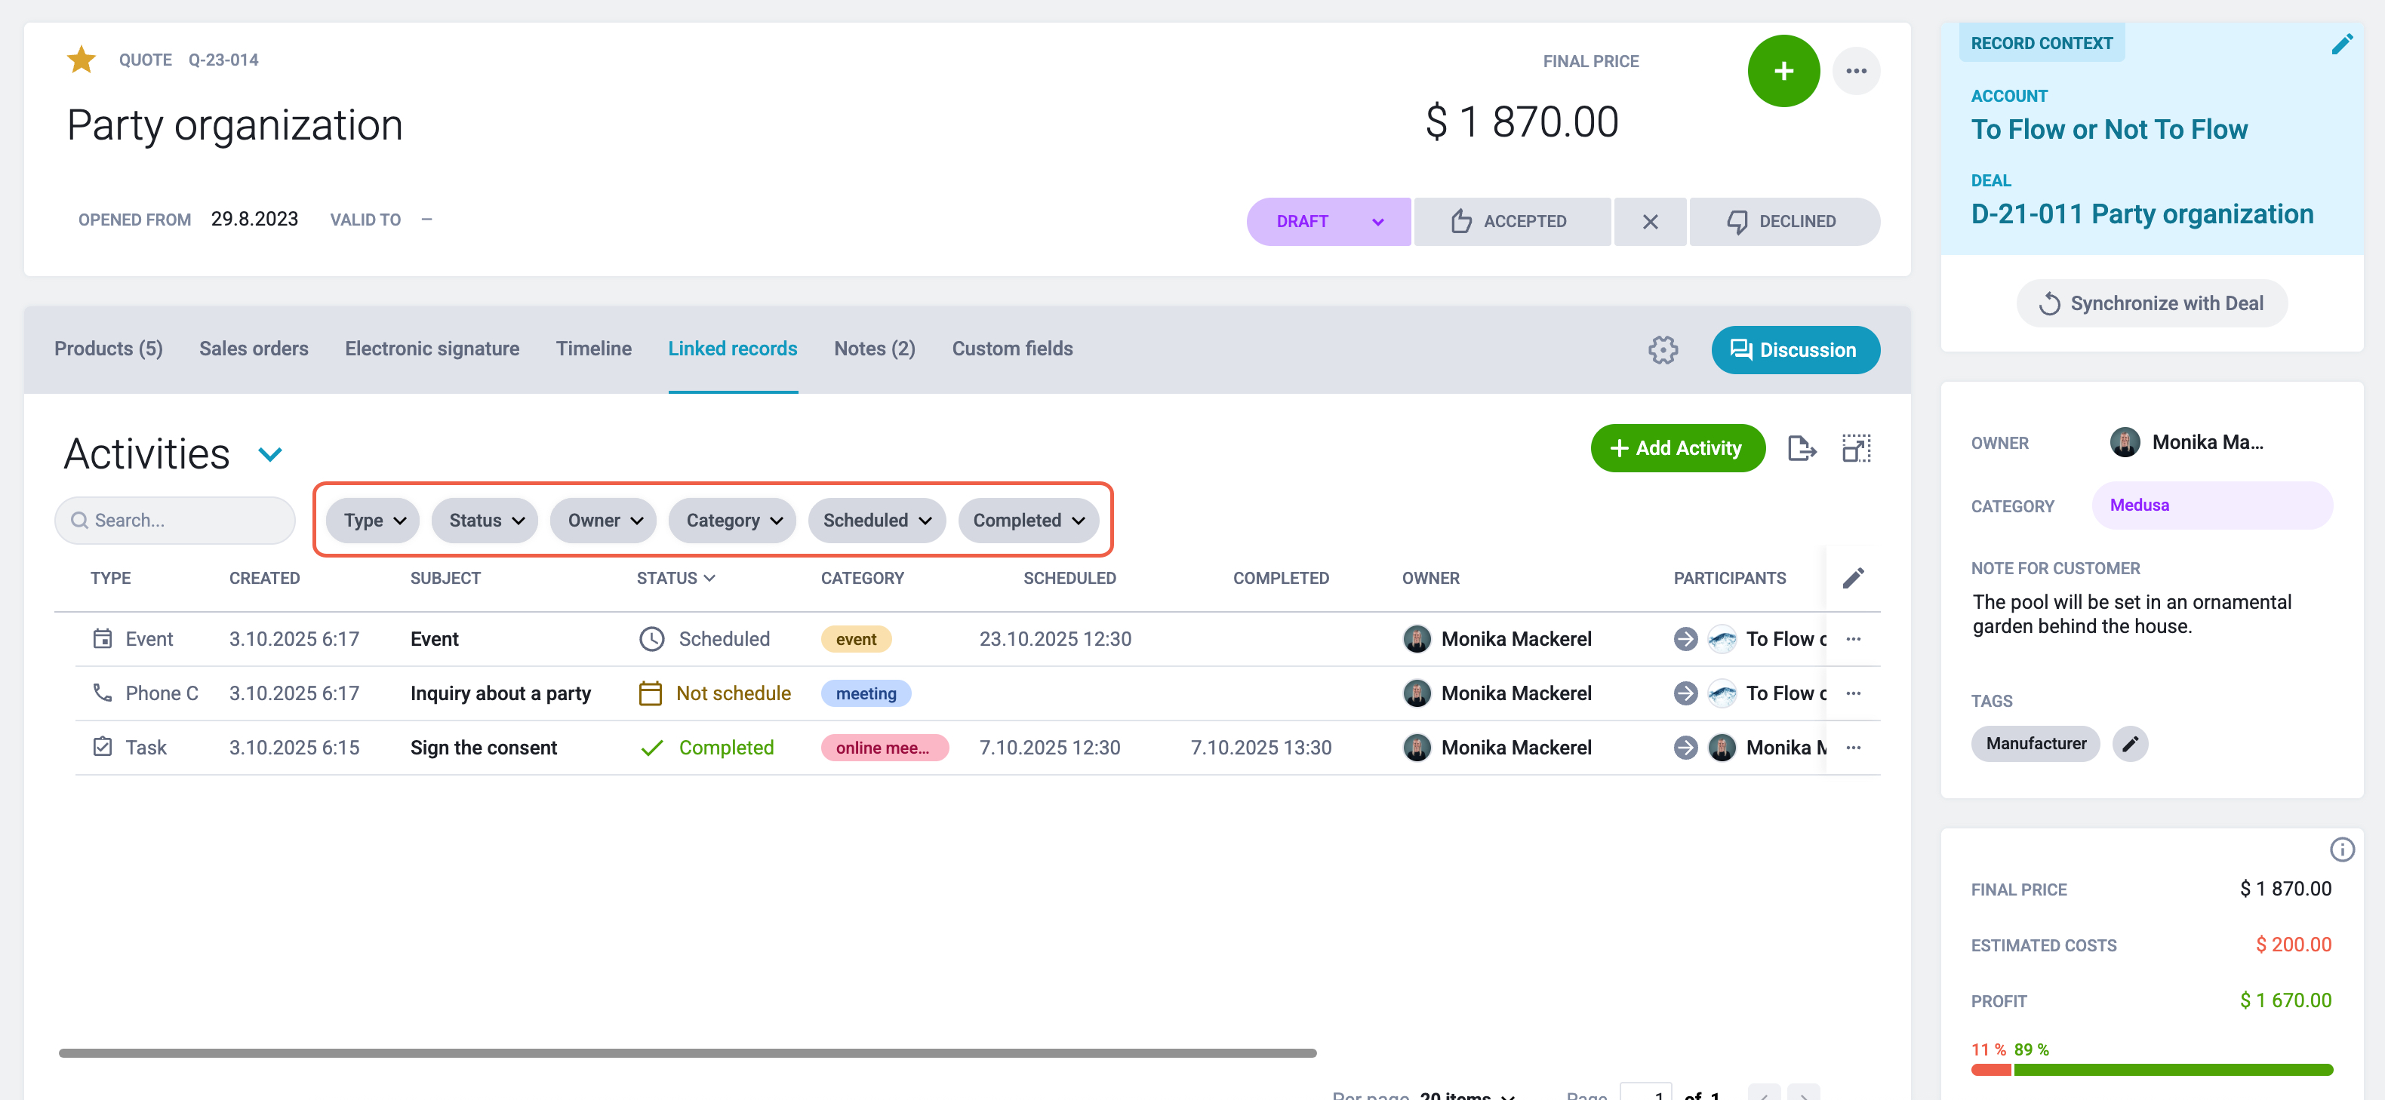2385x1100 pixels.
Task: Edit record context with pencil icon
Action: pyautogui.click(x=2341, y=45)
